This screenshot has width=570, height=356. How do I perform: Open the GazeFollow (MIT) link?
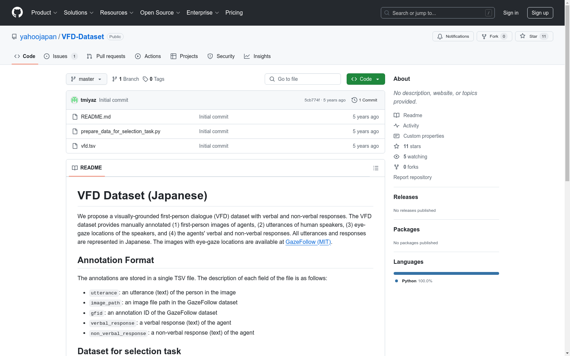[x=308, y=242]
